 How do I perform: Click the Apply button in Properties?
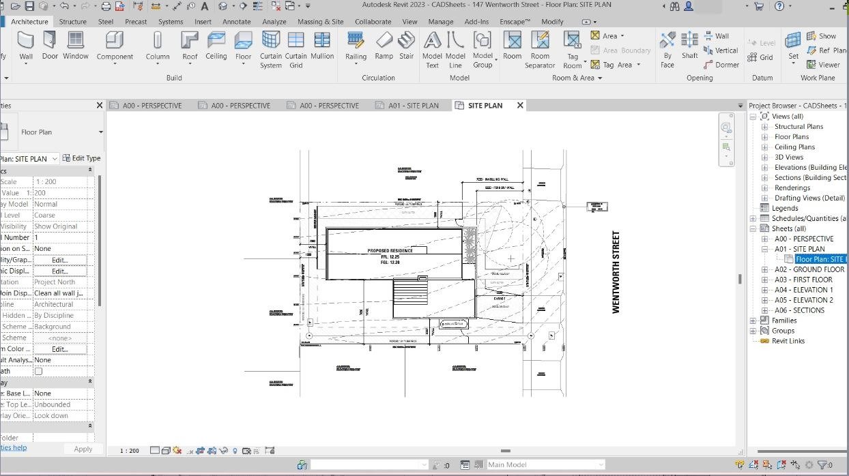pyautogui.click(x=83, y=449)
